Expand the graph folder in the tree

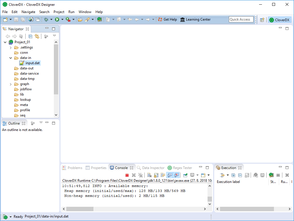[x=11, y=84]
